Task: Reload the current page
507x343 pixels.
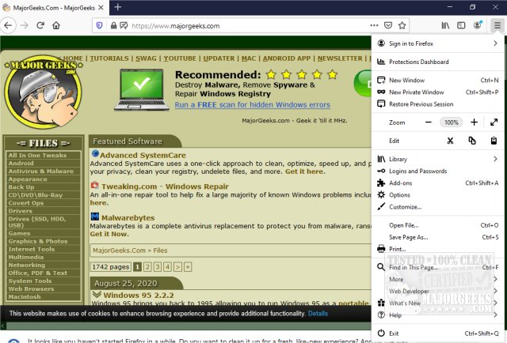Action: pos(40,25)
